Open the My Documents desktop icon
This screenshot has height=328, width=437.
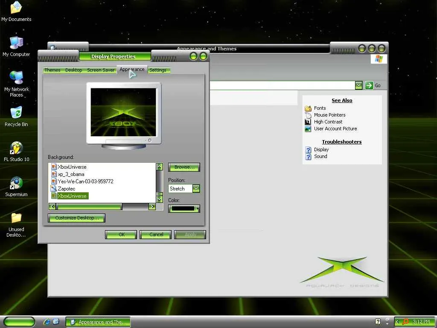click(x=16, y=12)
